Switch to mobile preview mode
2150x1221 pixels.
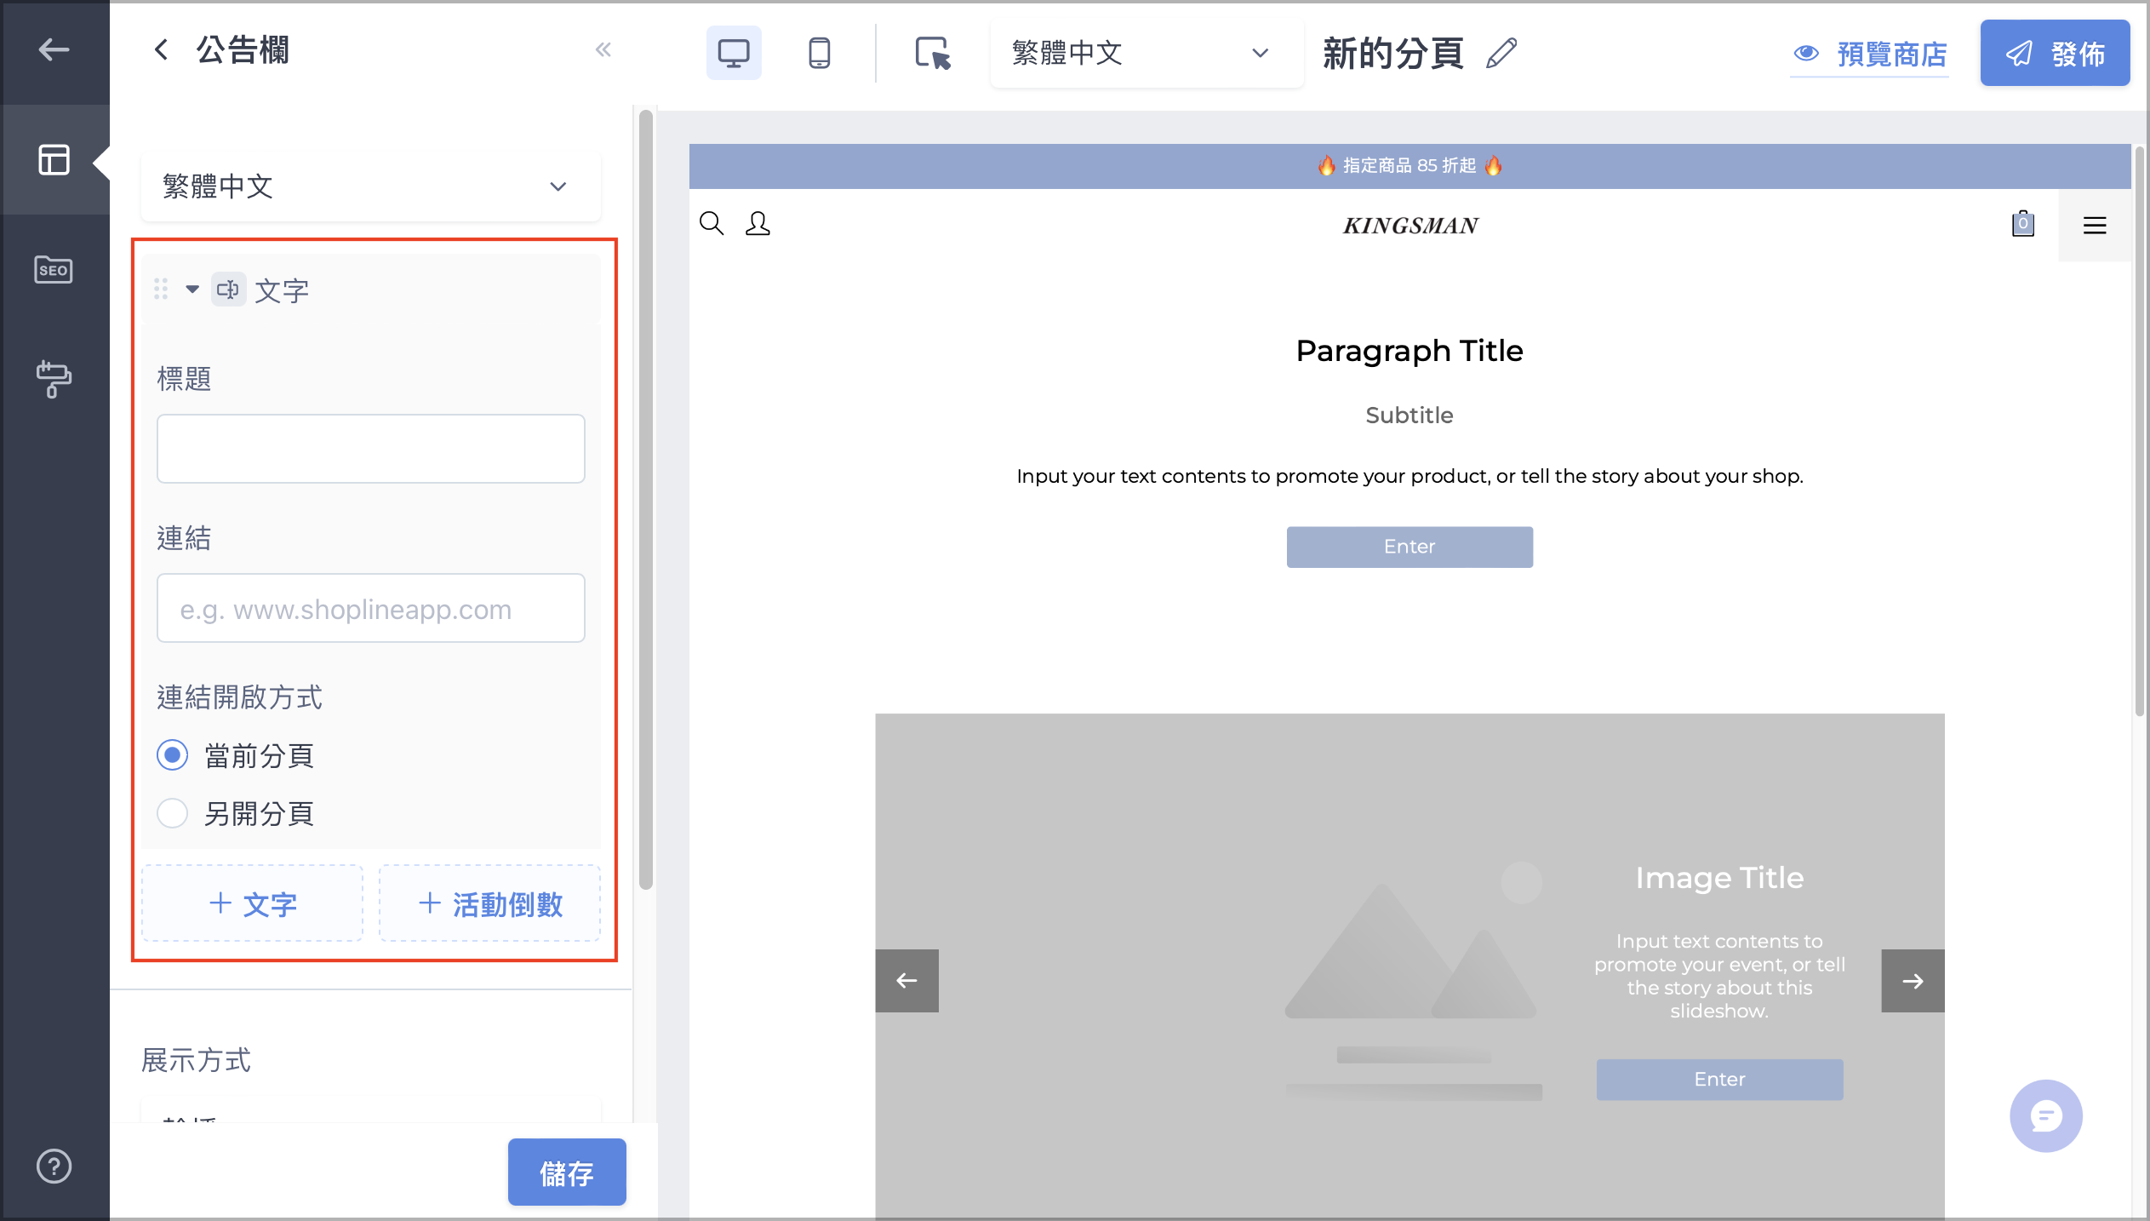819,53
